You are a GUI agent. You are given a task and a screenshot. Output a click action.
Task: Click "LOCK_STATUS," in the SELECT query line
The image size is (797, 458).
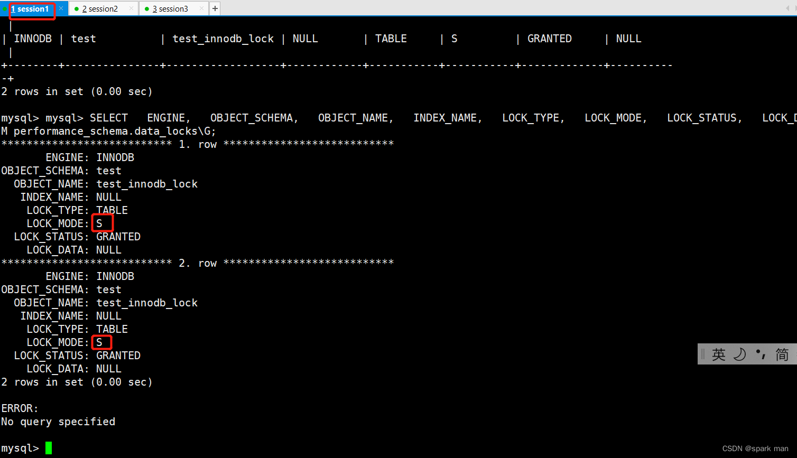705,118
